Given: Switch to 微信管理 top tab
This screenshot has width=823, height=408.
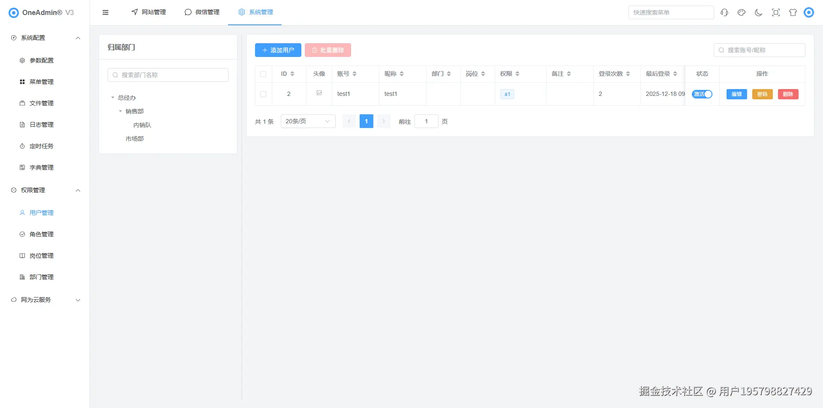Looking at the screenshot, I should [x=202, y=12].
